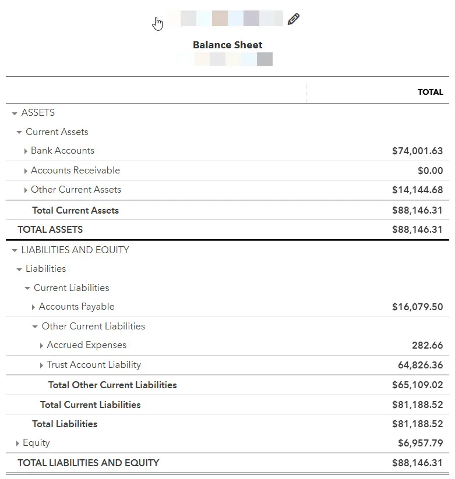
Task: Collapse the LIABILITIES AND EQUITY section
Action: 15,251
